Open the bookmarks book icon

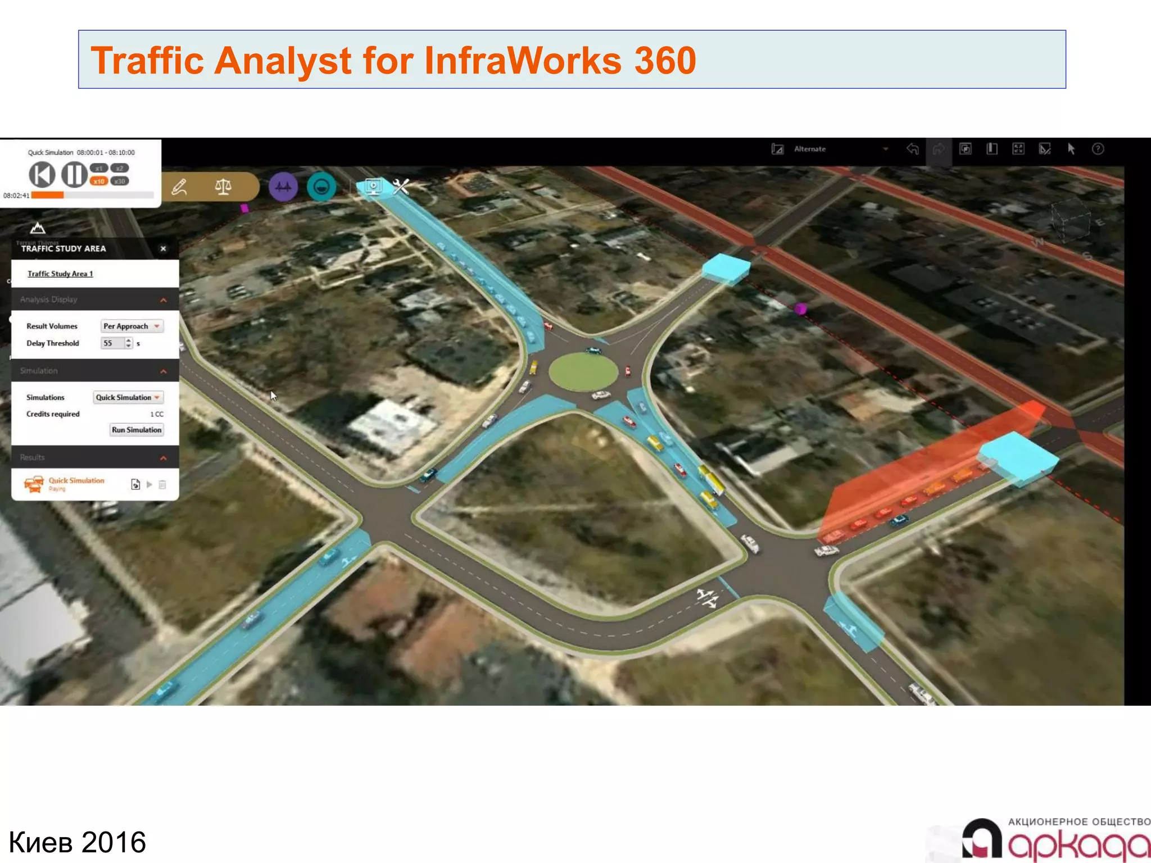point(992,149)
